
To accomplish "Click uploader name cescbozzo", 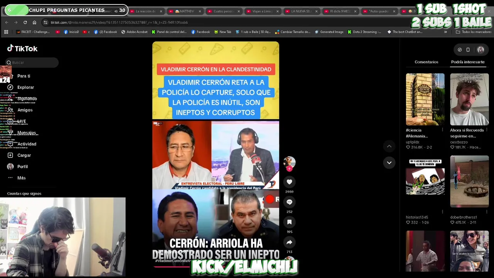I will pos(458,142).
